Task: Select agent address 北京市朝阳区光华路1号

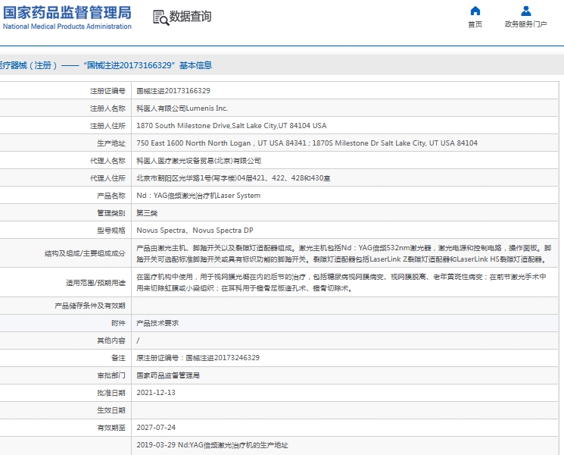Action: click(233, 178)
